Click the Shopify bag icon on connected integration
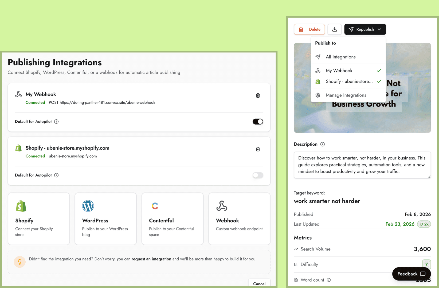Viewport: 439px width, 288px height. [x=18, y=148]
